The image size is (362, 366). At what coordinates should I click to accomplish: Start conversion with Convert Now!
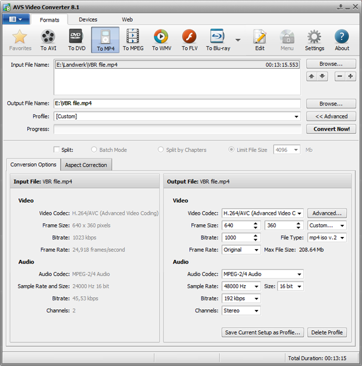click(x=331, y=129)
